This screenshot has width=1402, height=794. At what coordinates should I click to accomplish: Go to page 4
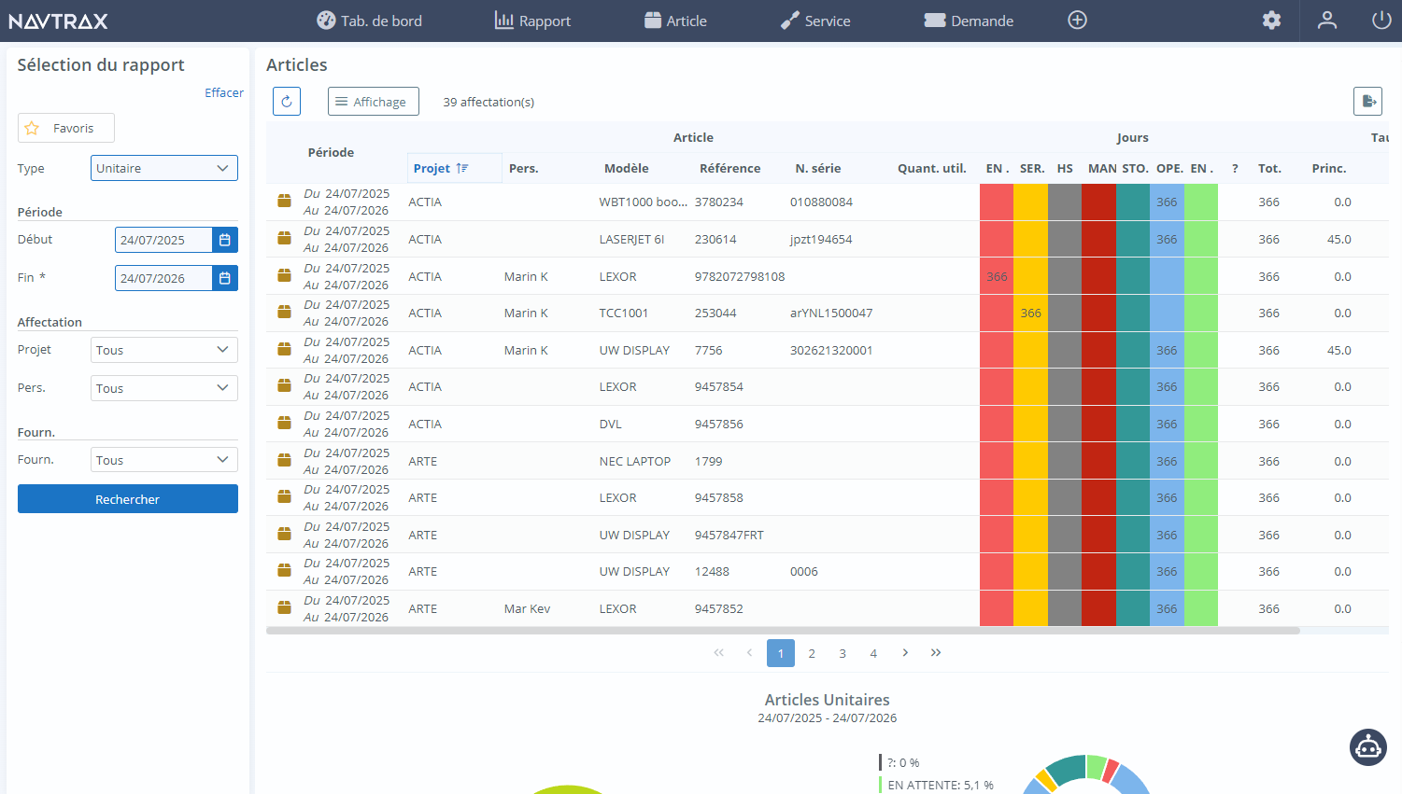point(873,653)
